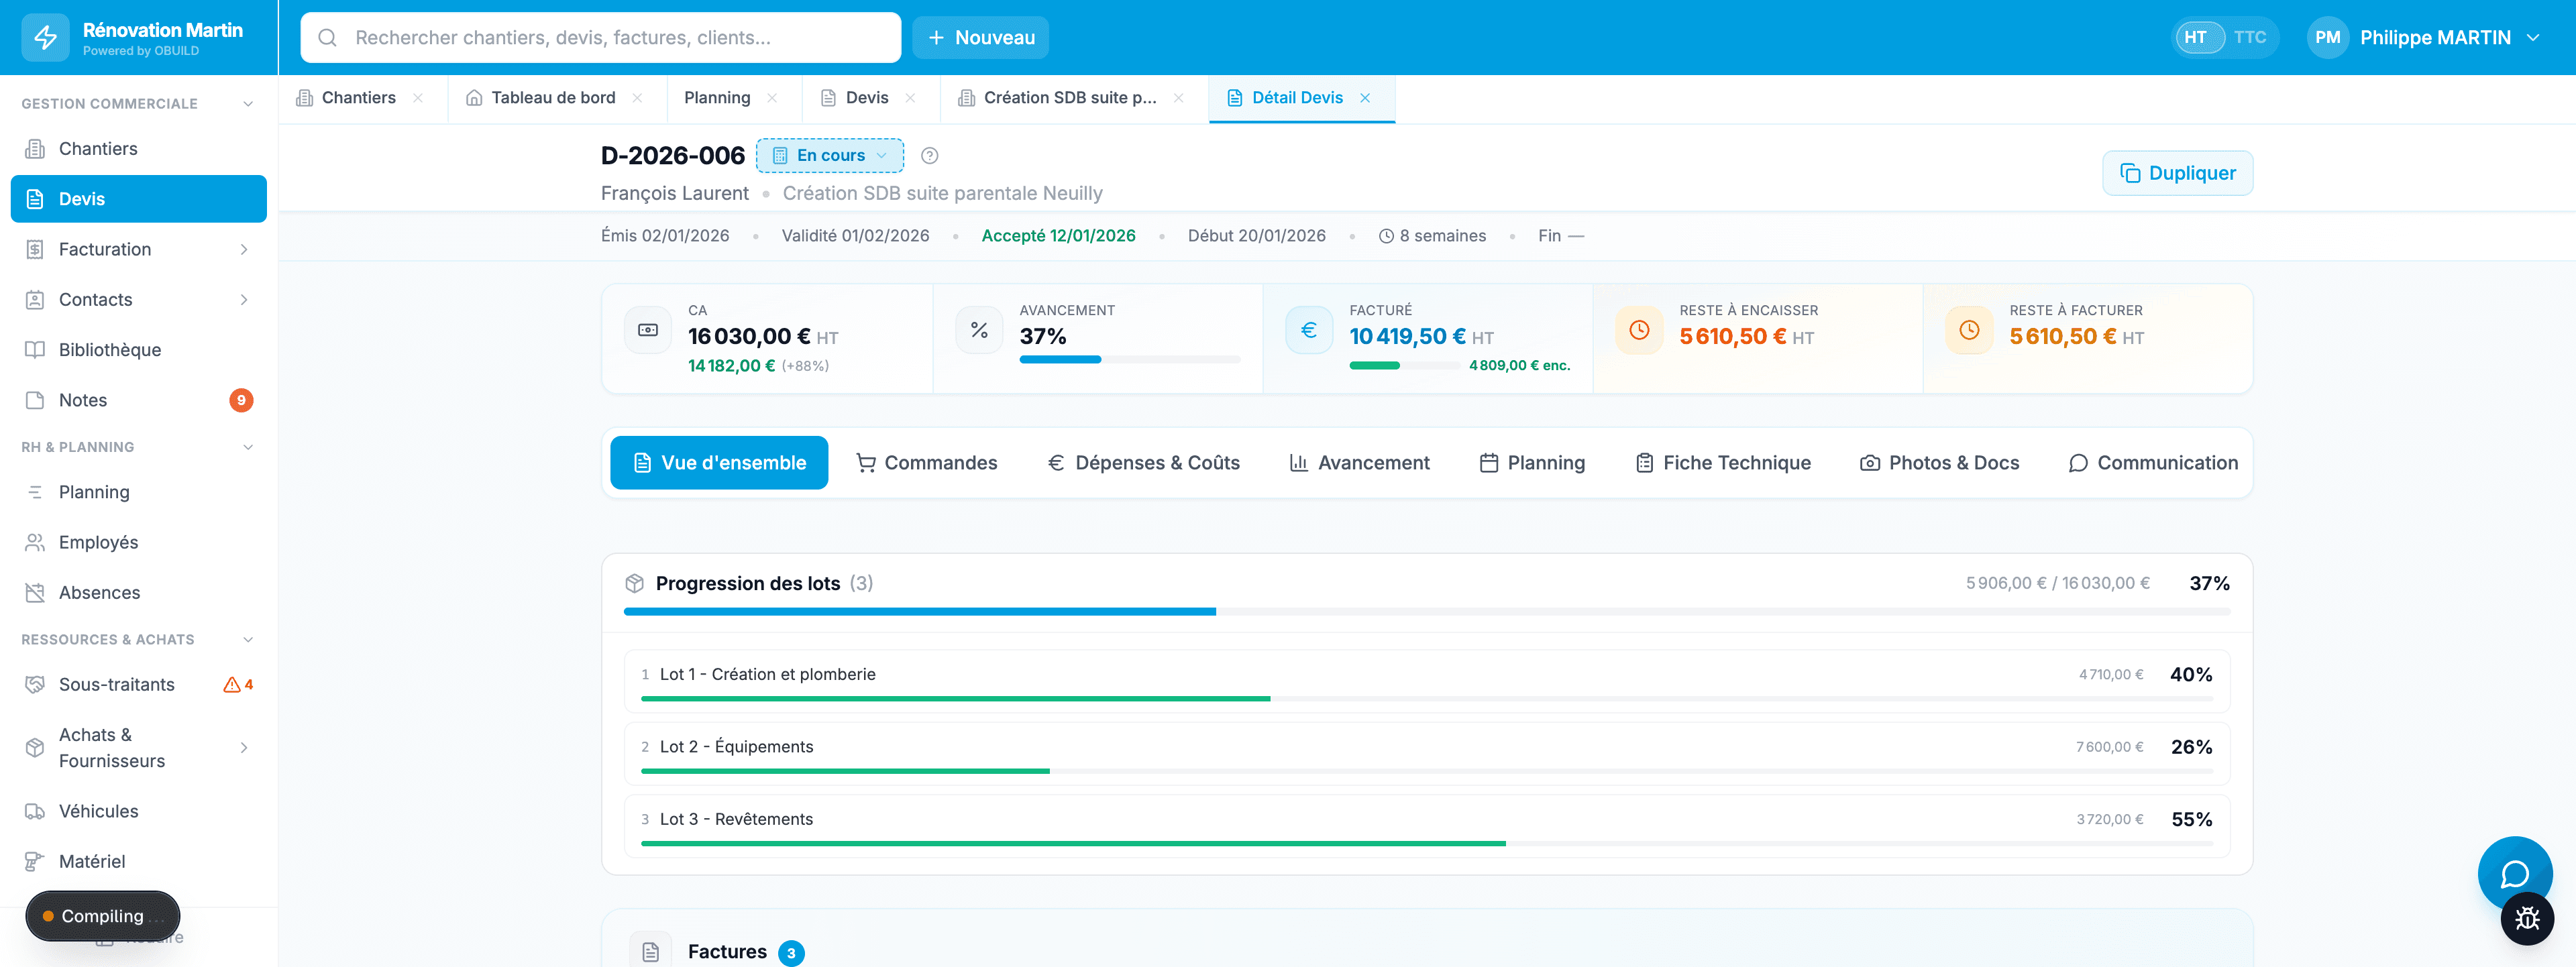Open the chat bubble floating button
Image resolution: width=2576 pixels, height=967 pixels.
2514,873
